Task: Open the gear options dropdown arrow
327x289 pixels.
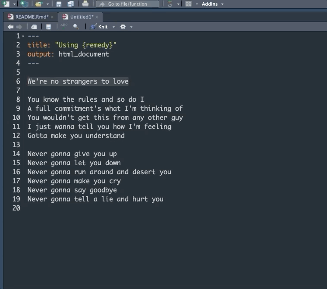Action: [x=131, y=27]
